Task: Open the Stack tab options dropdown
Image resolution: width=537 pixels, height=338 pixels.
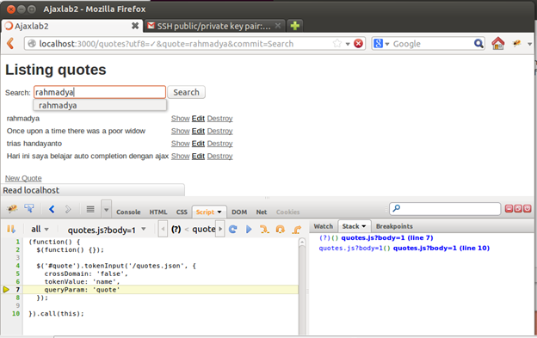Action: point(364,226)
